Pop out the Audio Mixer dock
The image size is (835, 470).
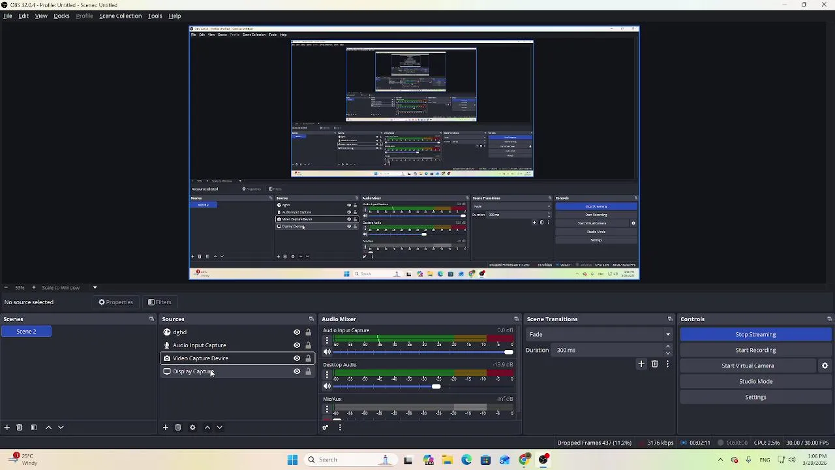[516, 319]
